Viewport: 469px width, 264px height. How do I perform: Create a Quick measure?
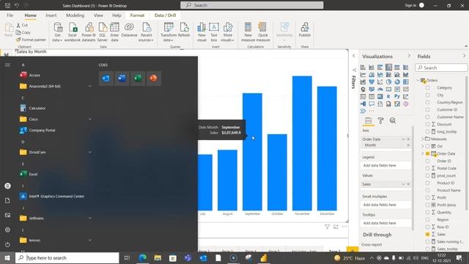(263, 32)
